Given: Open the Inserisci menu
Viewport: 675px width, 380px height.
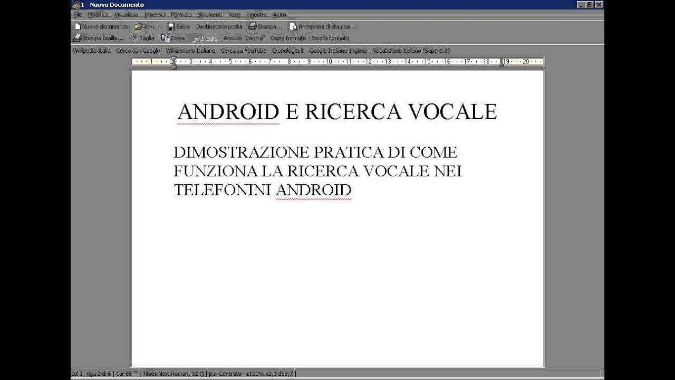Looking at the screenshot, I should [x=155, y=15].
